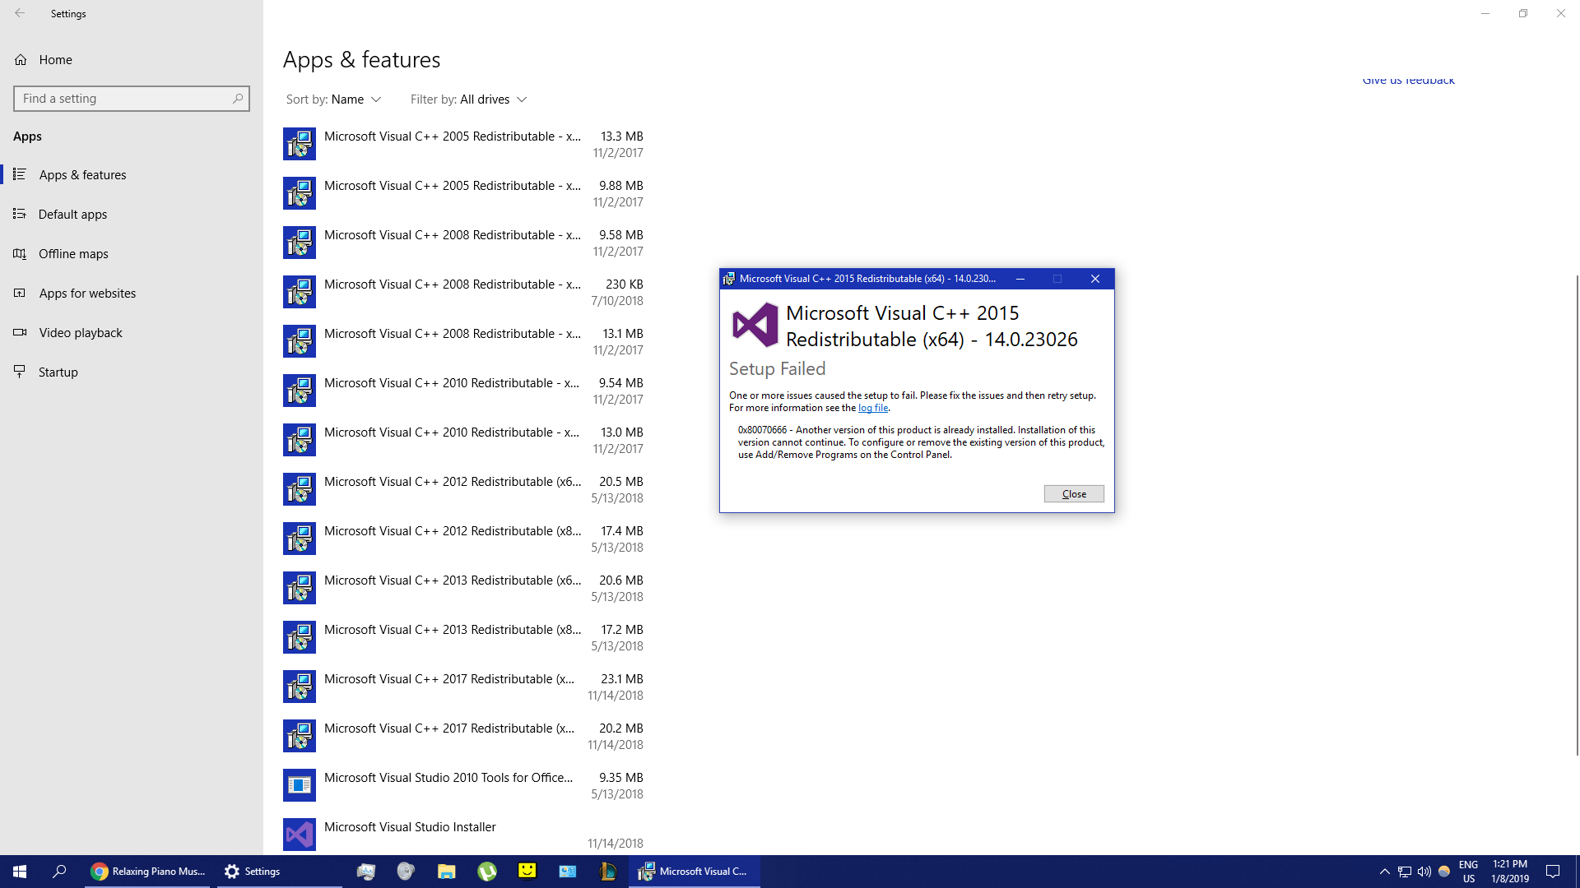The image size is (1580, 888).
Task: Select the 9.88 MB Visual C++ 2005 Redistributable icon
Action: click(300, 193)
